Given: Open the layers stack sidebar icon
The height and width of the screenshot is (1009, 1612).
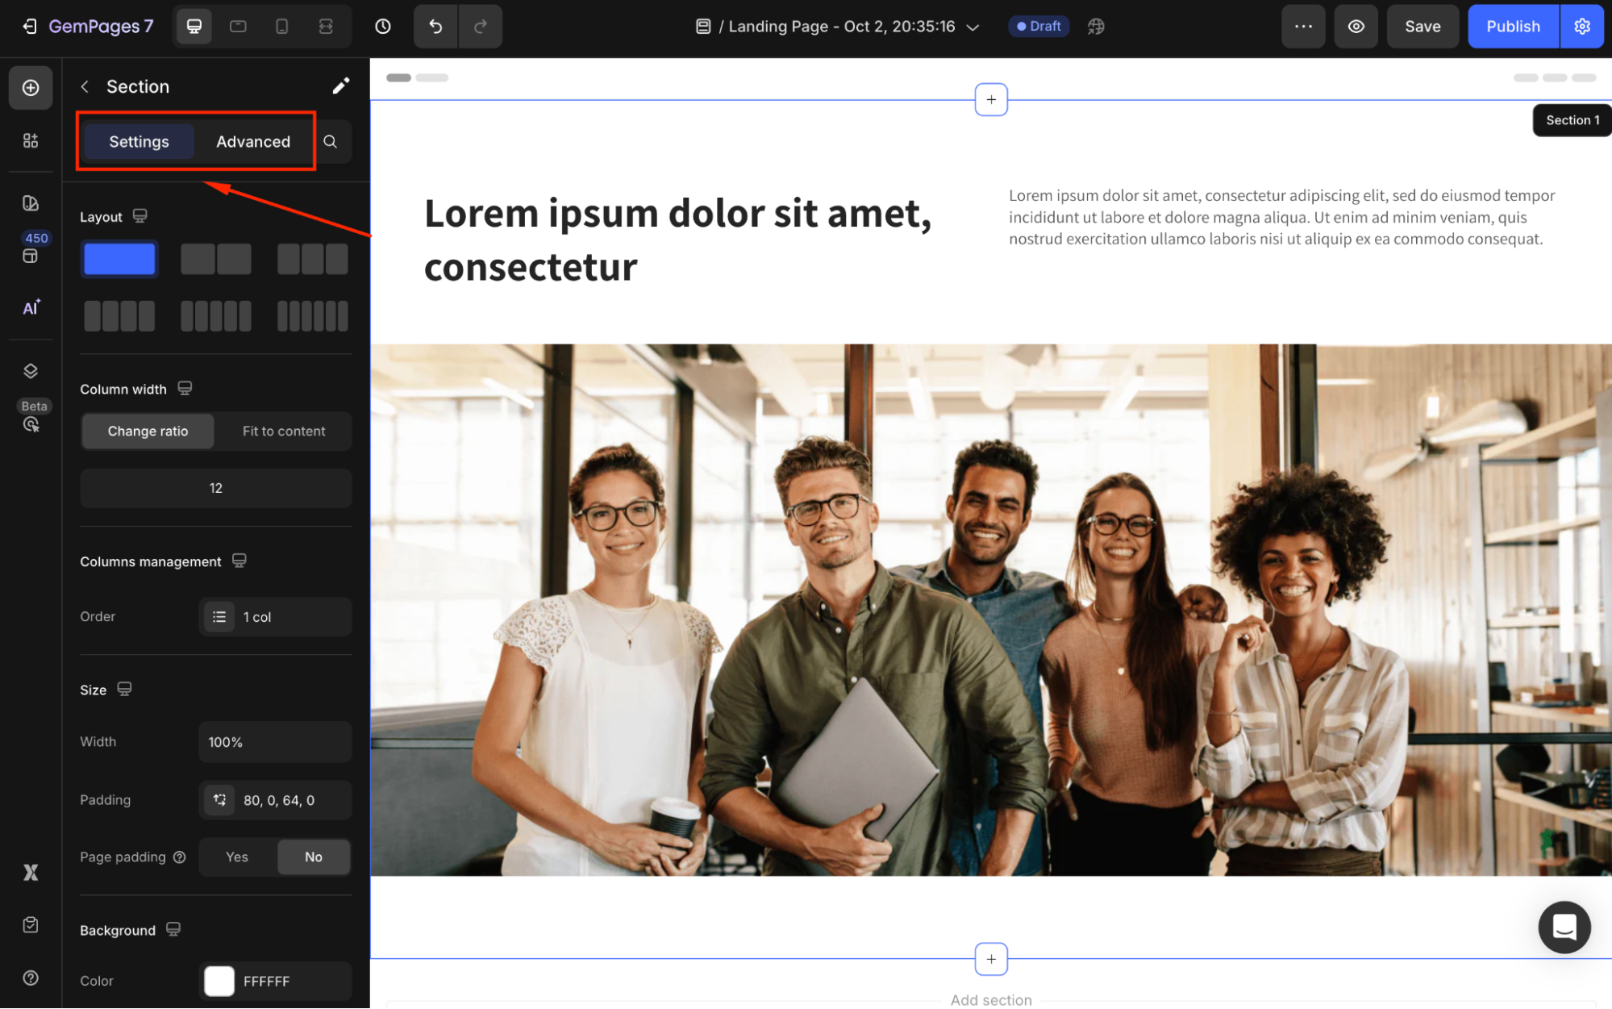Looking at the screenshot, I should click(x=31, y=371).
